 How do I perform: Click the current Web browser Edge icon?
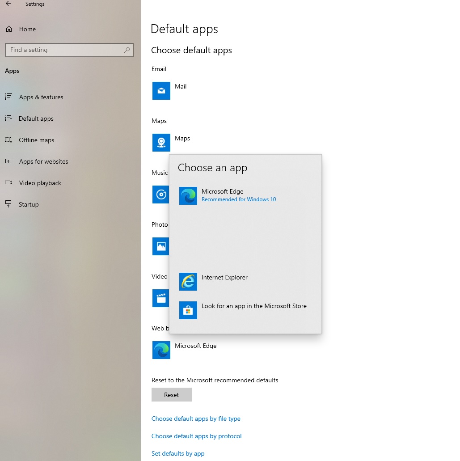[x=161, y=350]
